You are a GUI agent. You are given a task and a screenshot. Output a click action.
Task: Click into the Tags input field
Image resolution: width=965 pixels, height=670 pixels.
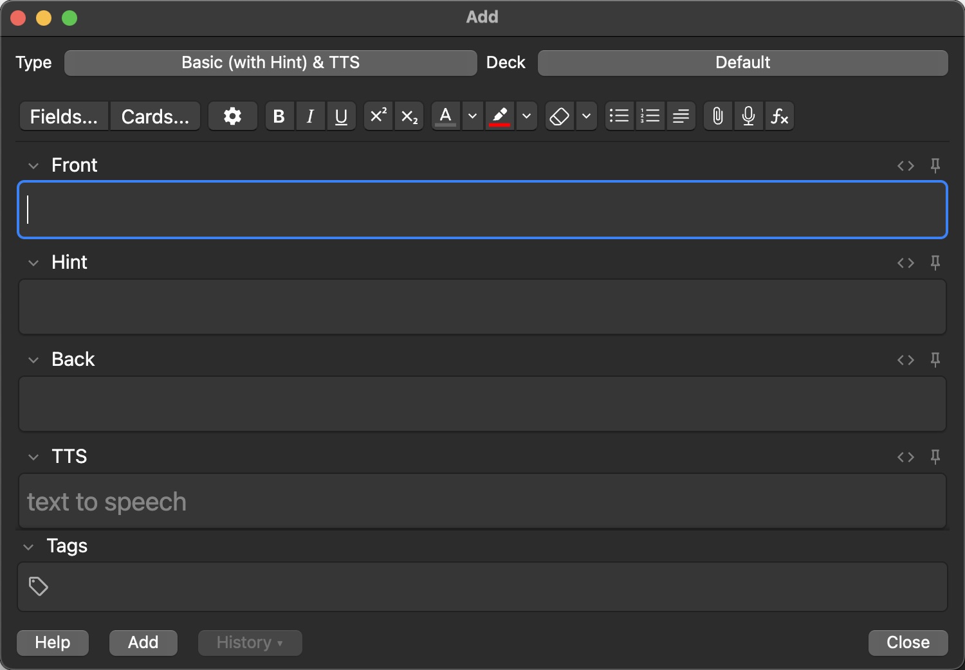point(489,586)
